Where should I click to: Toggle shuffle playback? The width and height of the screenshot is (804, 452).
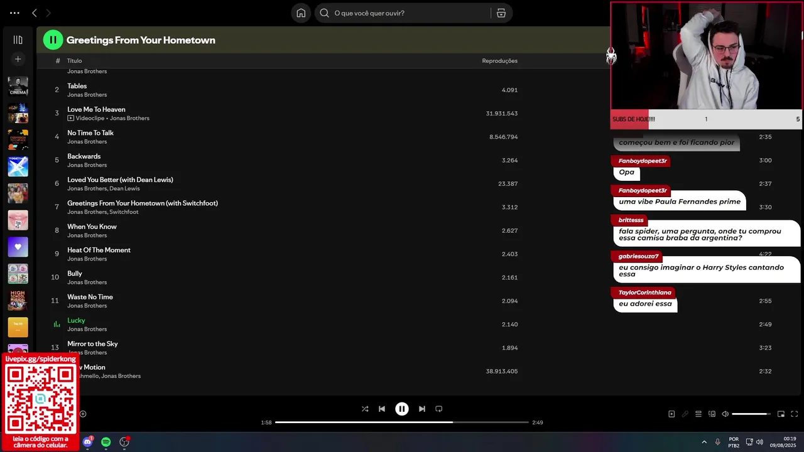[365, 409]
